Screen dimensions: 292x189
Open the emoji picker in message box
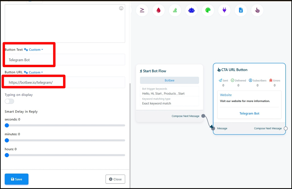(121, 8)
